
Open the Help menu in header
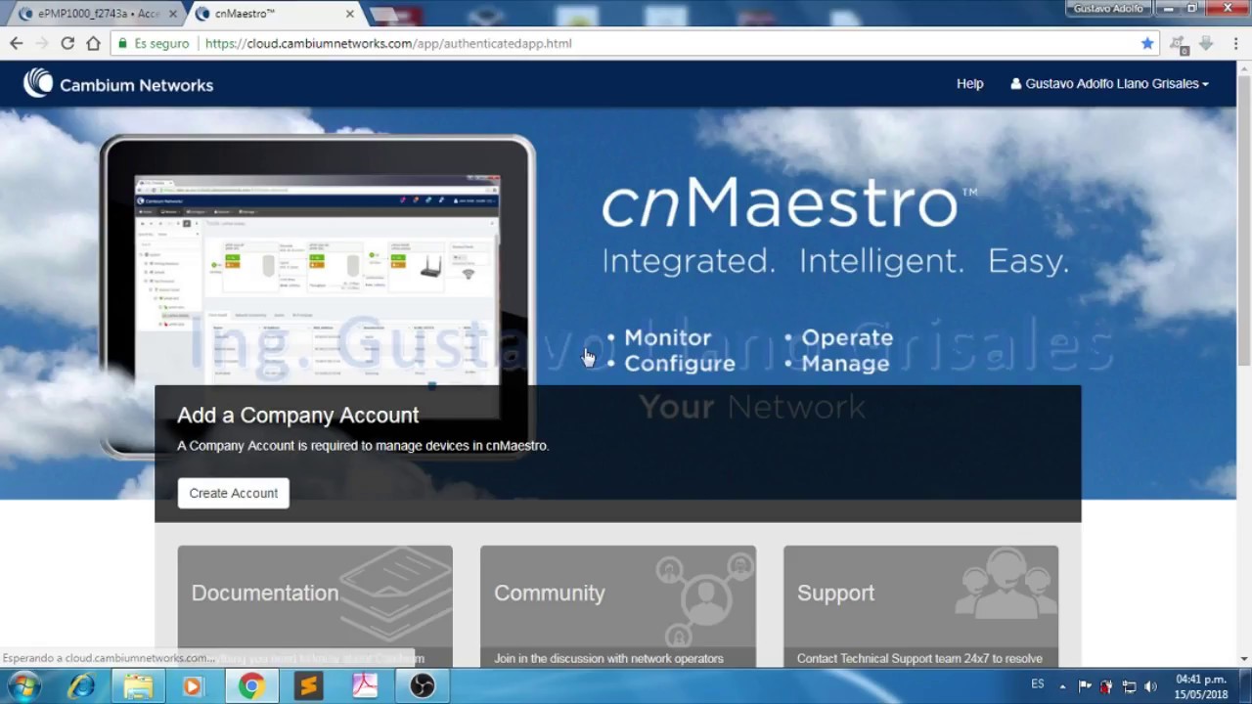[x=969, y=84]
